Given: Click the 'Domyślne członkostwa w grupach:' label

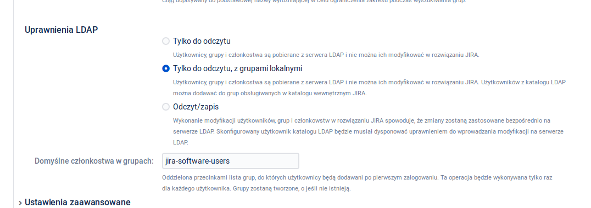Looking at the screenshot, I should coord(94,161).
